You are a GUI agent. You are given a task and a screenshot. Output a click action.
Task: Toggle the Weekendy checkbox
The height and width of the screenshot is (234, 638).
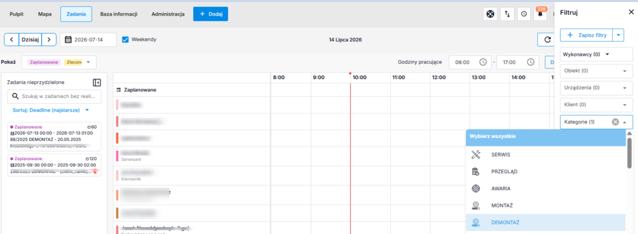[125, 40]
